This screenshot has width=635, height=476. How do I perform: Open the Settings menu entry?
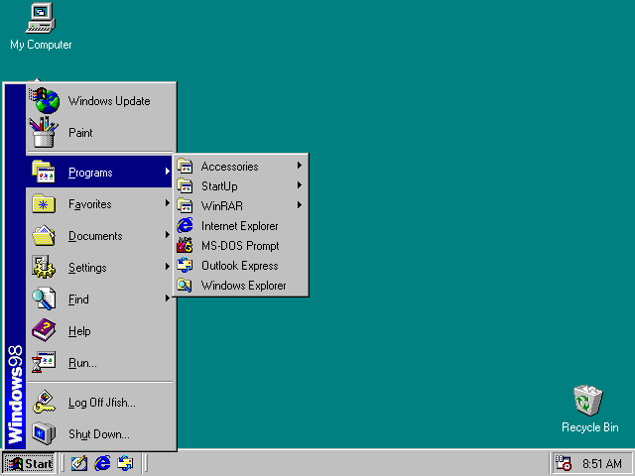(x=100, y=267)
